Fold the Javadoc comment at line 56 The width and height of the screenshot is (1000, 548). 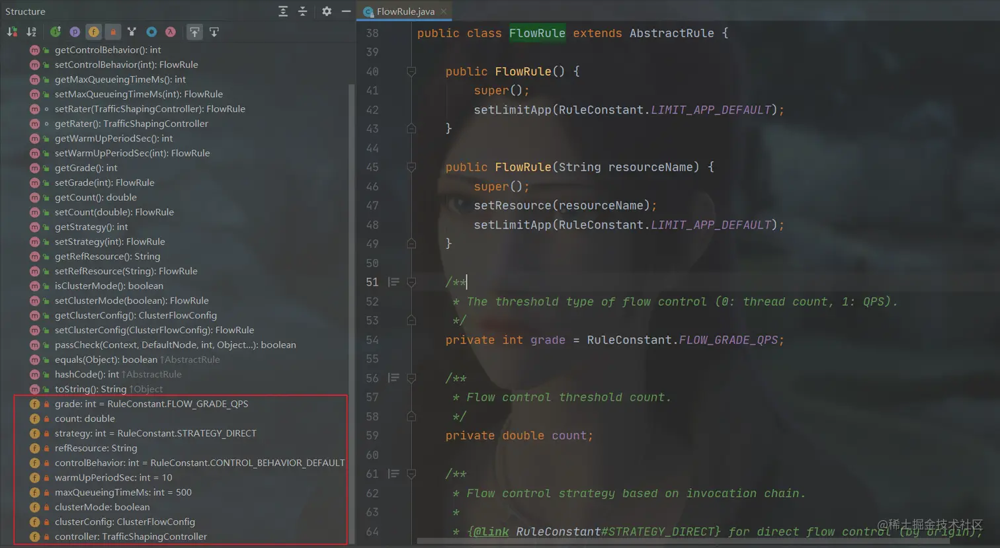pos(411,378)
